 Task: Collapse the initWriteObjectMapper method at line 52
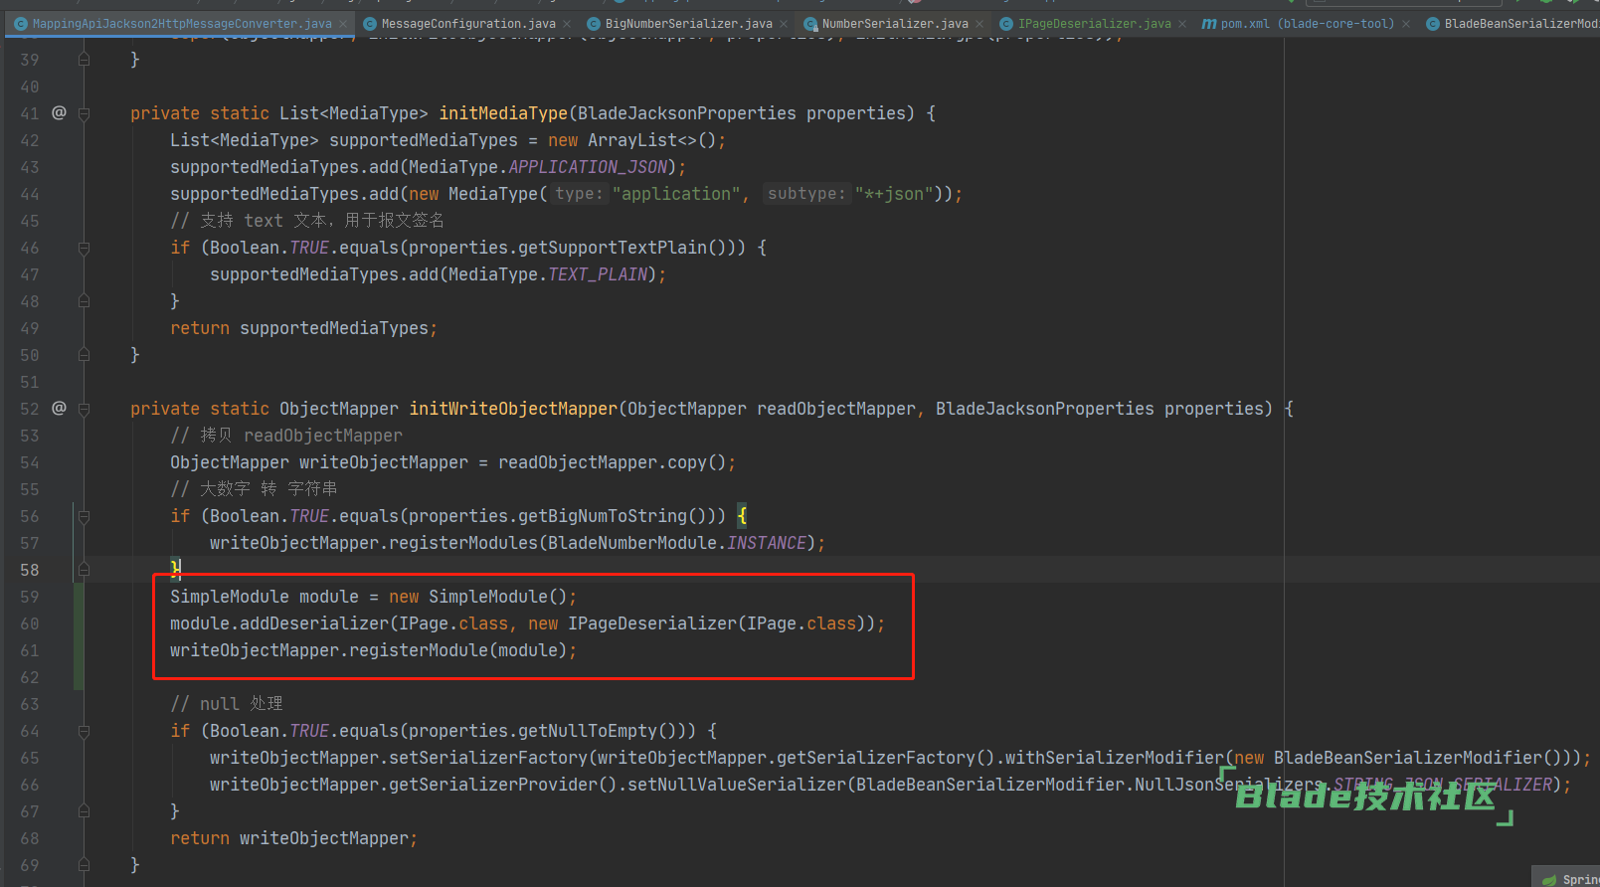point(85,409)
